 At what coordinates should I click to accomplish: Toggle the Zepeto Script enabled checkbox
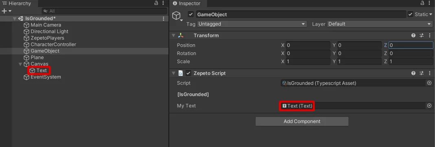188,73
